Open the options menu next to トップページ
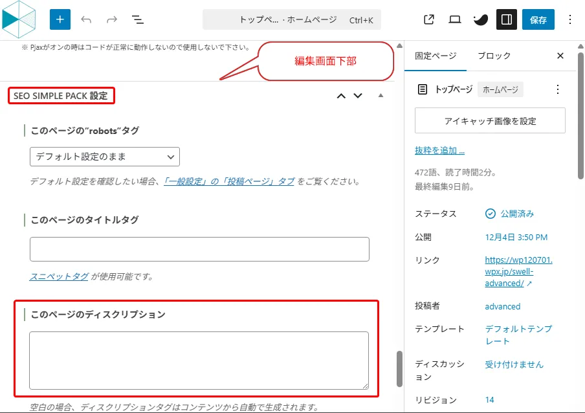 pyautogui.click(x=558, y=89)
